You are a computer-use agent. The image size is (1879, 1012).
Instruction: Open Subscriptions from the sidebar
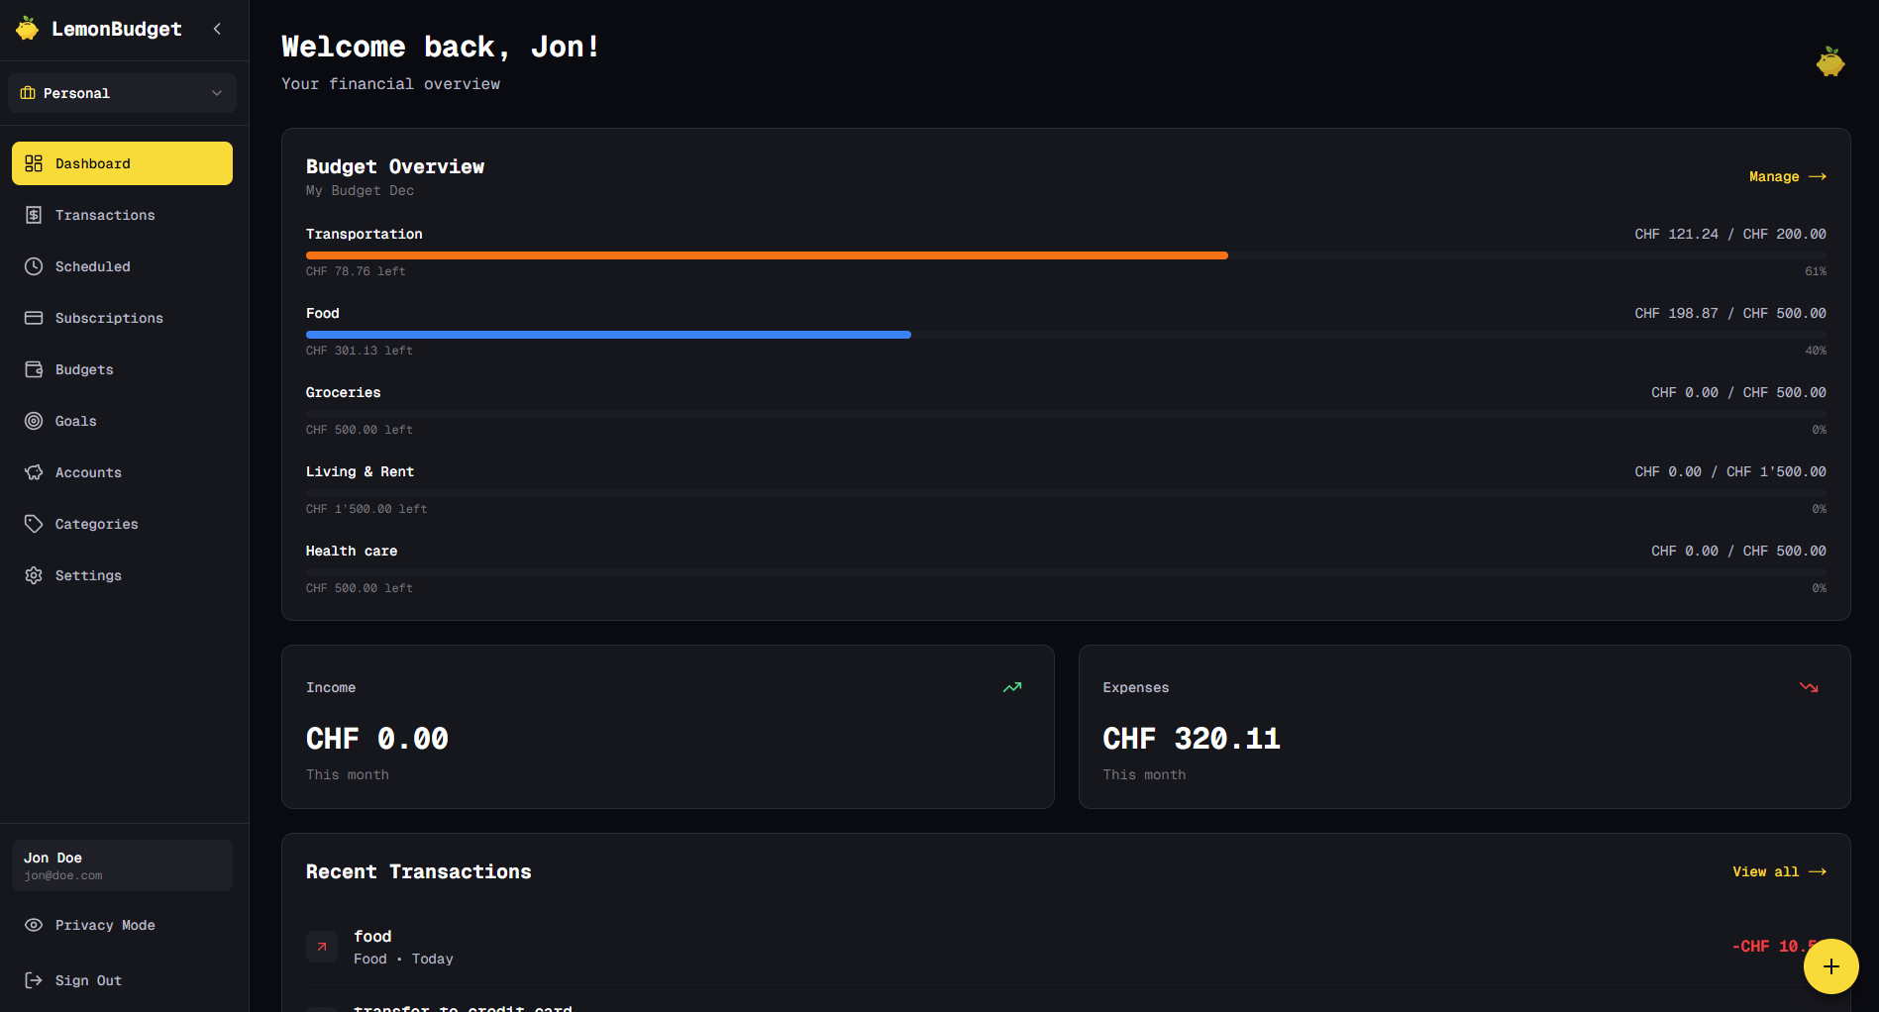coord(109,318)
